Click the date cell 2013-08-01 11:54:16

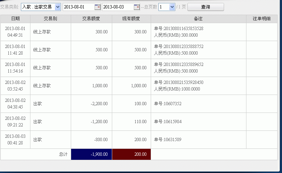pos(15,68)
